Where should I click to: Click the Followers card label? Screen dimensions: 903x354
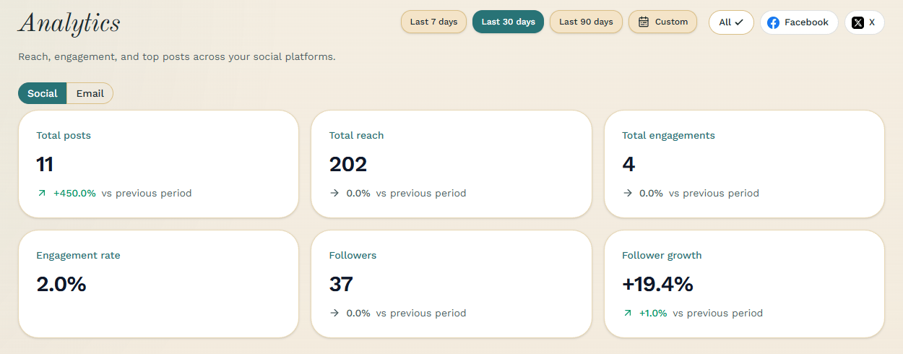tap(353, 255)
